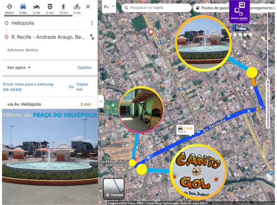Viewport: 277px width, 205px height.
Task: Click the chain link icon
Action: tap(71, 87)
